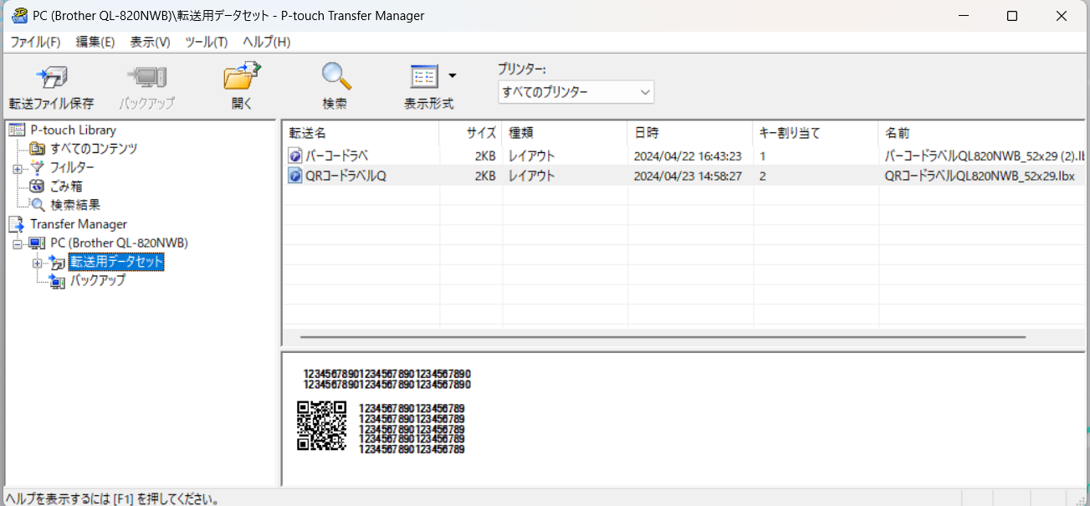Open the ツール(T) menu

coord(207,42)
